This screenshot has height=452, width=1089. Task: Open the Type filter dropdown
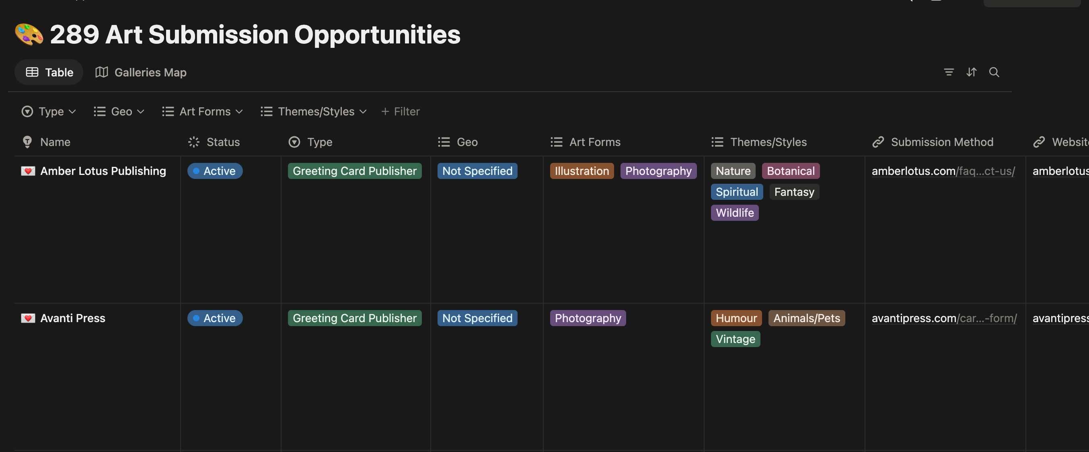pos(49,111)
